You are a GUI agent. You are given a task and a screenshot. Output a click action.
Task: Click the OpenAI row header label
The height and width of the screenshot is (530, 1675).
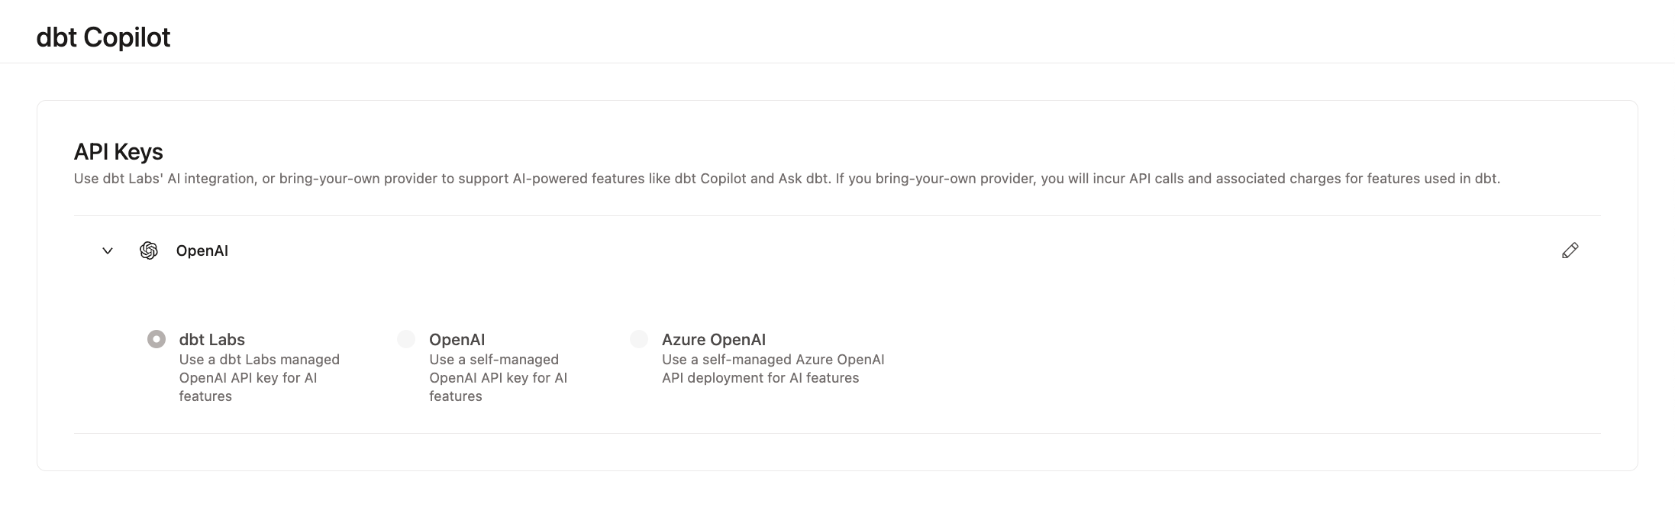(202, 250)
